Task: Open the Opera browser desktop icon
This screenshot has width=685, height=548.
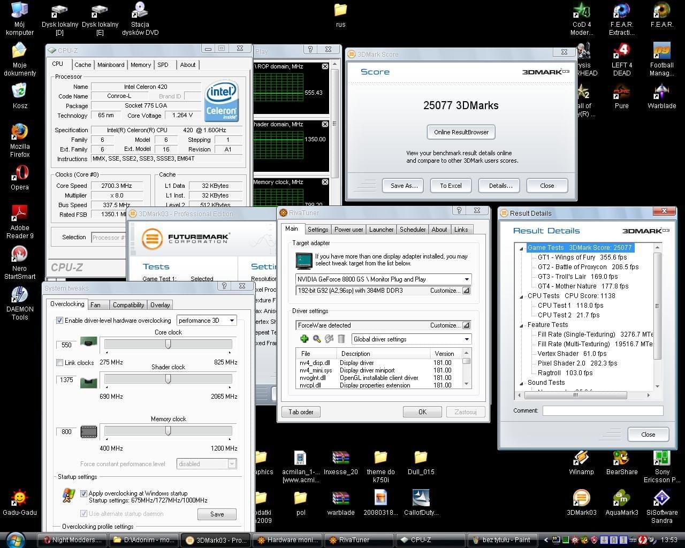Action: coord(20,177)
